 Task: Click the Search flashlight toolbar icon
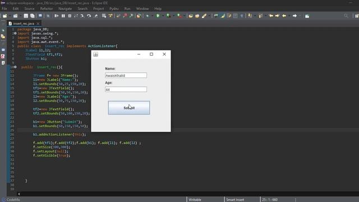pyautogui.click(x=204, y=16)
